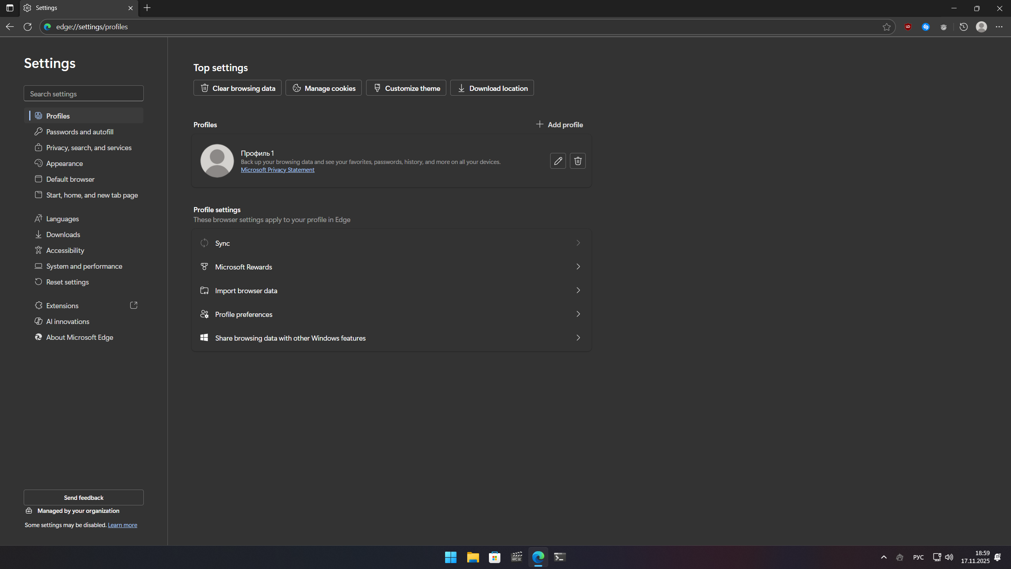The width and height of the screenshot is (1011, 569).
Task: Open Share browsing data with Windows features
Action: tap(391, 338)
